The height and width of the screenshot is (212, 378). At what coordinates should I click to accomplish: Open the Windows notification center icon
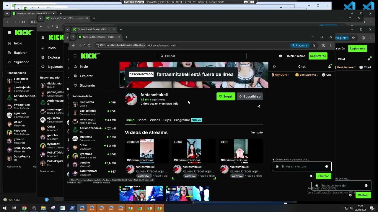tap(373, 208)
